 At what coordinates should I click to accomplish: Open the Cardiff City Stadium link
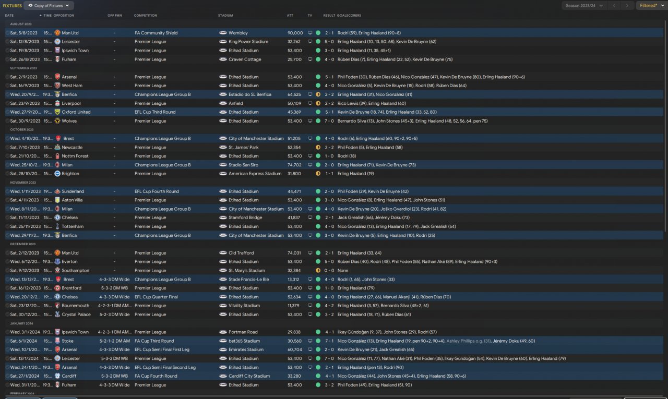(x=249, y=376)
